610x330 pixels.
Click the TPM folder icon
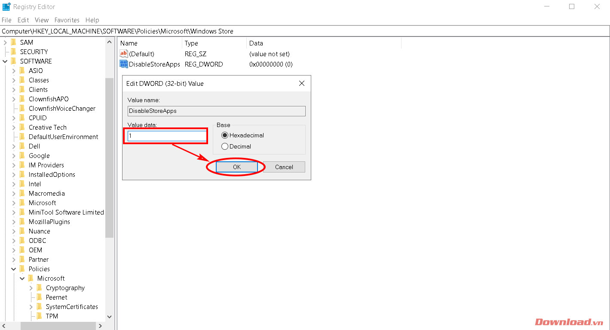[x=39, y=316]
